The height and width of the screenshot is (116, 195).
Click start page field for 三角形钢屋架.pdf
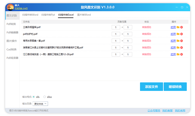(x=116, y=27)
